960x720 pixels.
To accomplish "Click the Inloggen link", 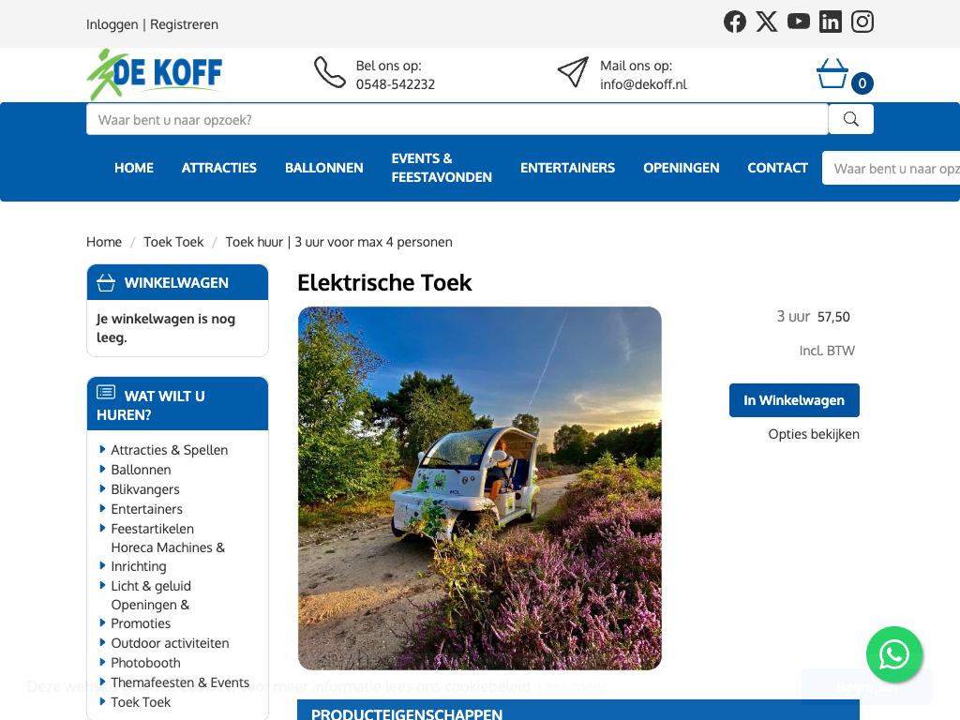I will click(x=112, y=24).
